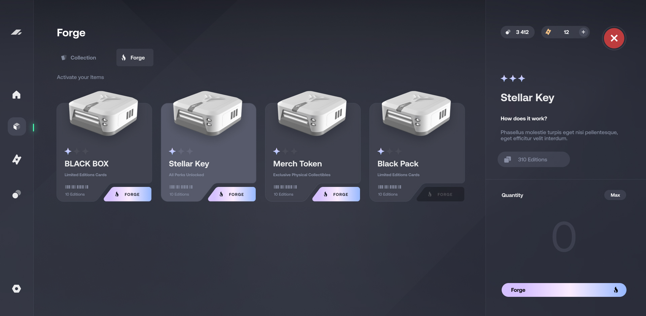The image size is (646, 316).
Task: Click the large gradient Forge button
Action: (x=564, y=290)
